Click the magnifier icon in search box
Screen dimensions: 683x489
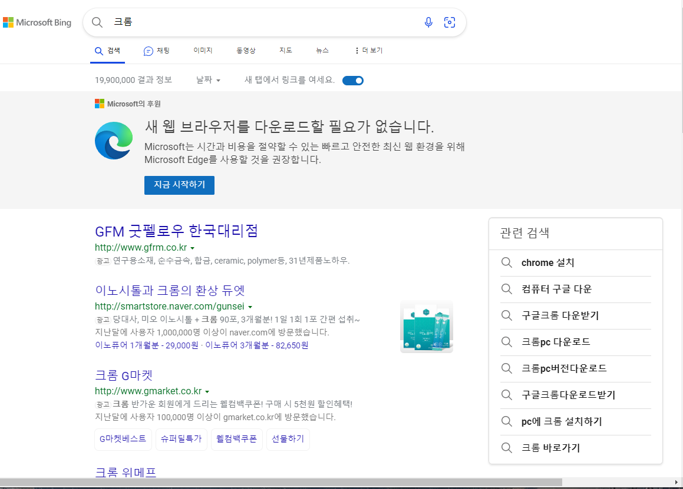coord(97,22)
